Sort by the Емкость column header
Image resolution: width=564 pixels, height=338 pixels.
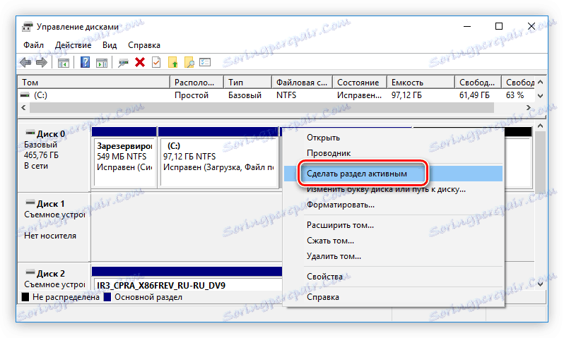click(421, 83)
